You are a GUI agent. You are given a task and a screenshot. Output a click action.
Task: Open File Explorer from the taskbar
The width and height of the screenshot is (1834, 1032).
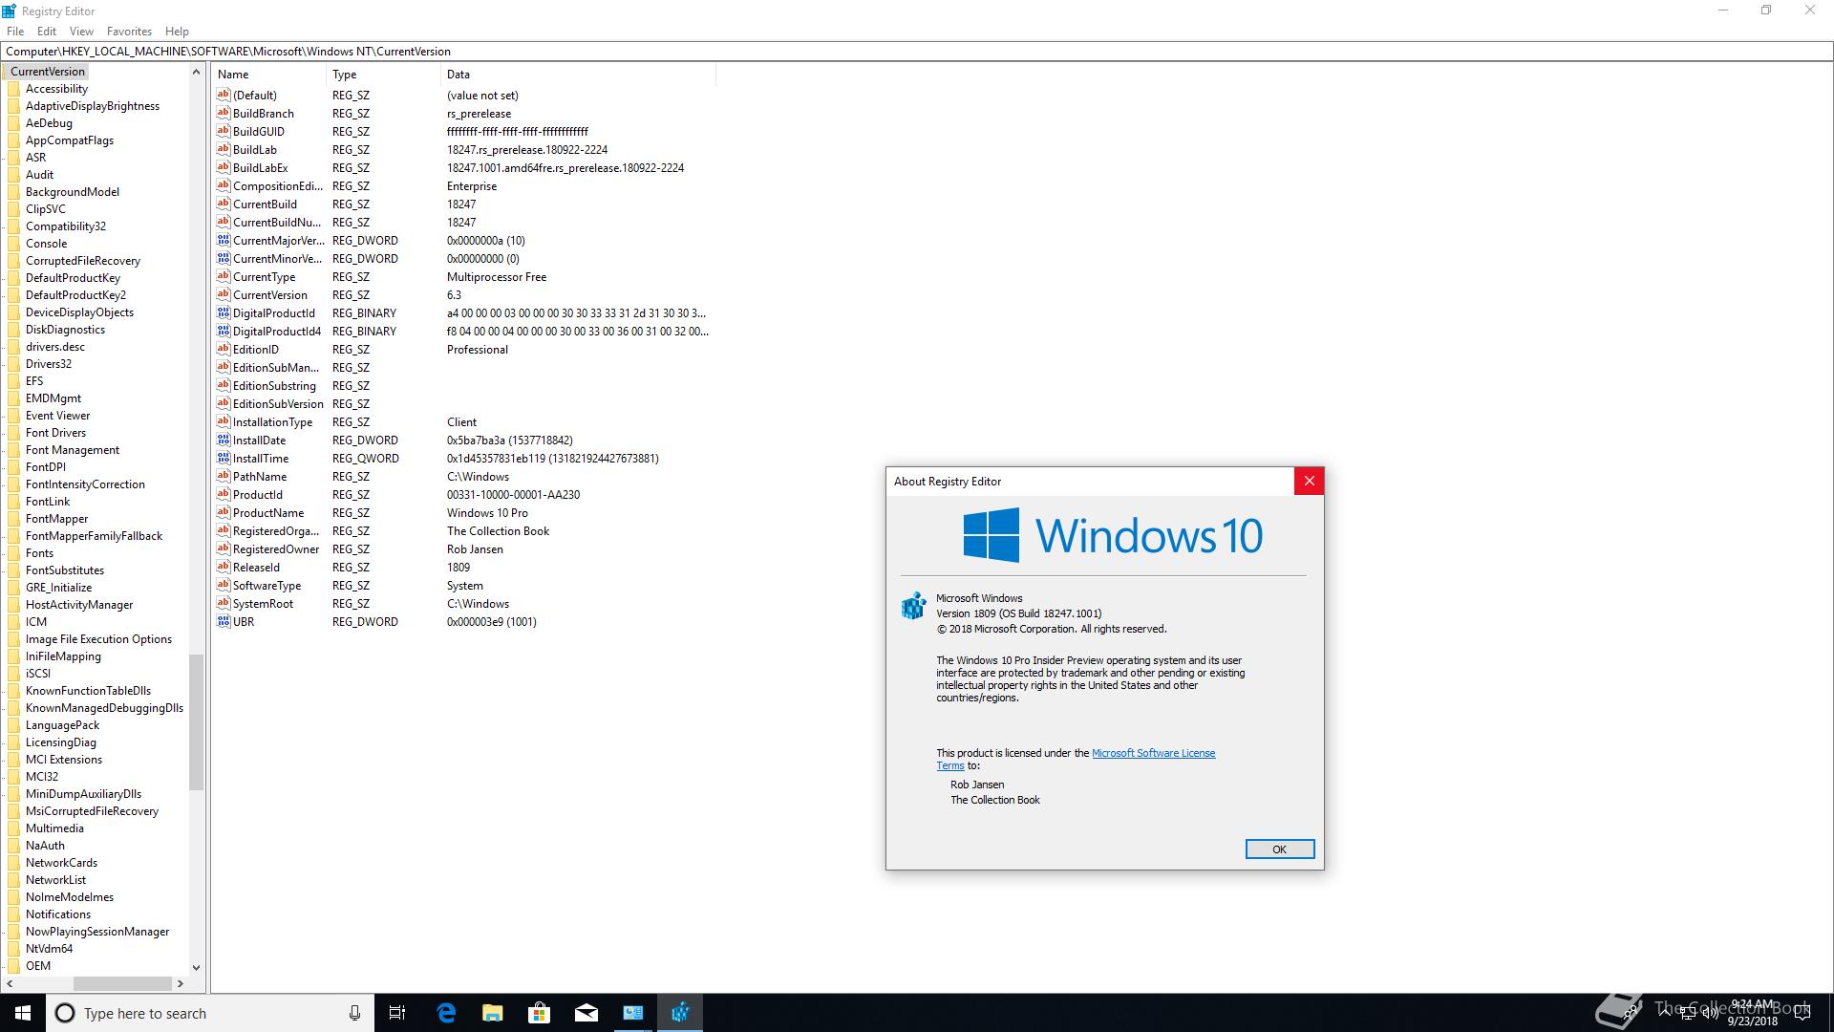(493, 1013)
